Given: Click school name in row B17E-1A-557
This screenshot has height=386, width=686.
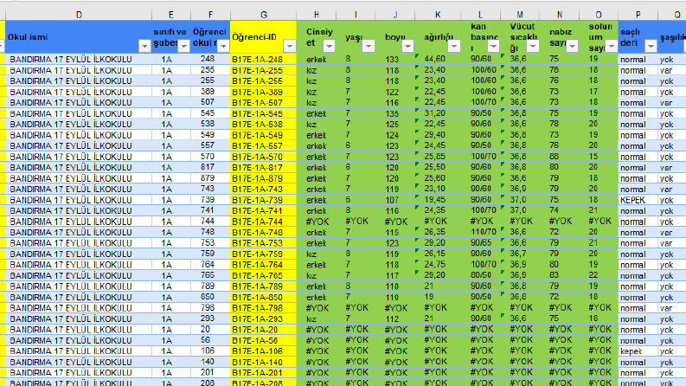Looking at the screenshot, I should tap(79, 145).
